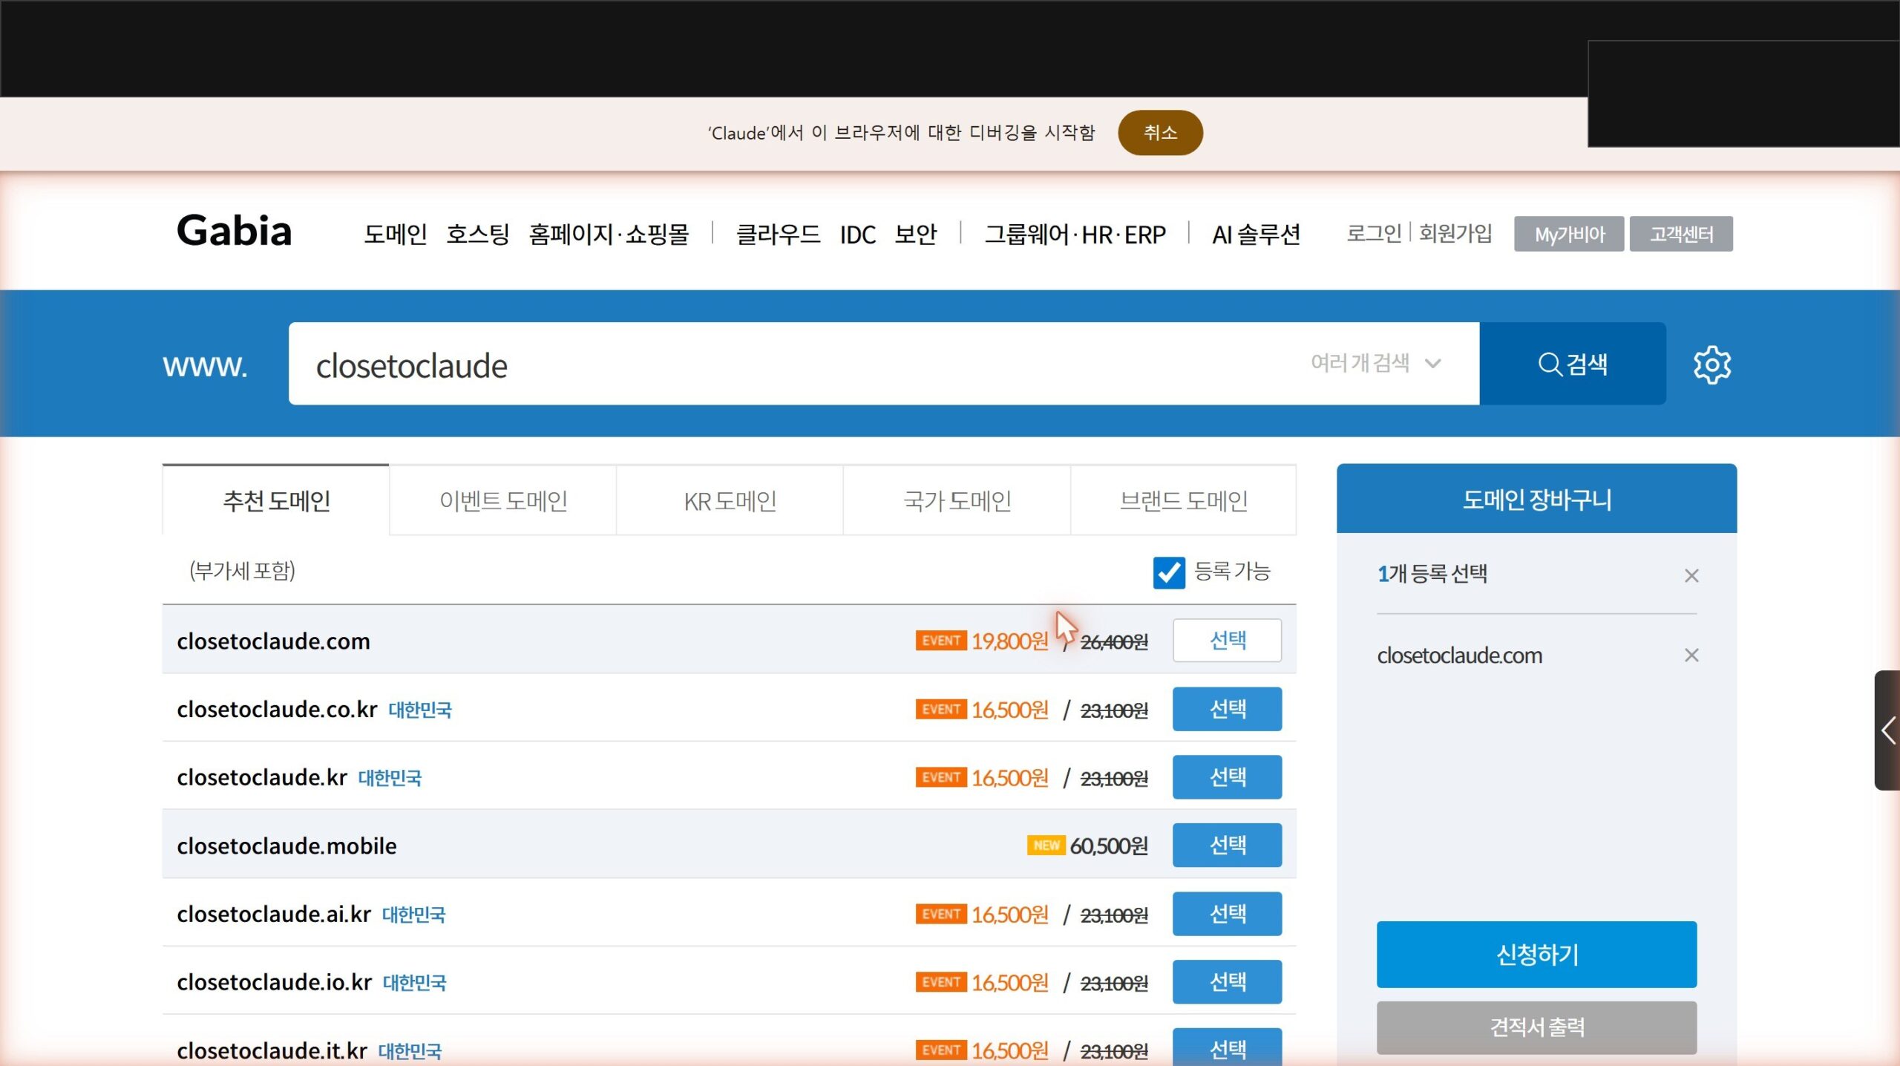Select closetoclaude.it.kr domain
The height and width of the screenshot is (1066, 1900).
[1227, 1048]
